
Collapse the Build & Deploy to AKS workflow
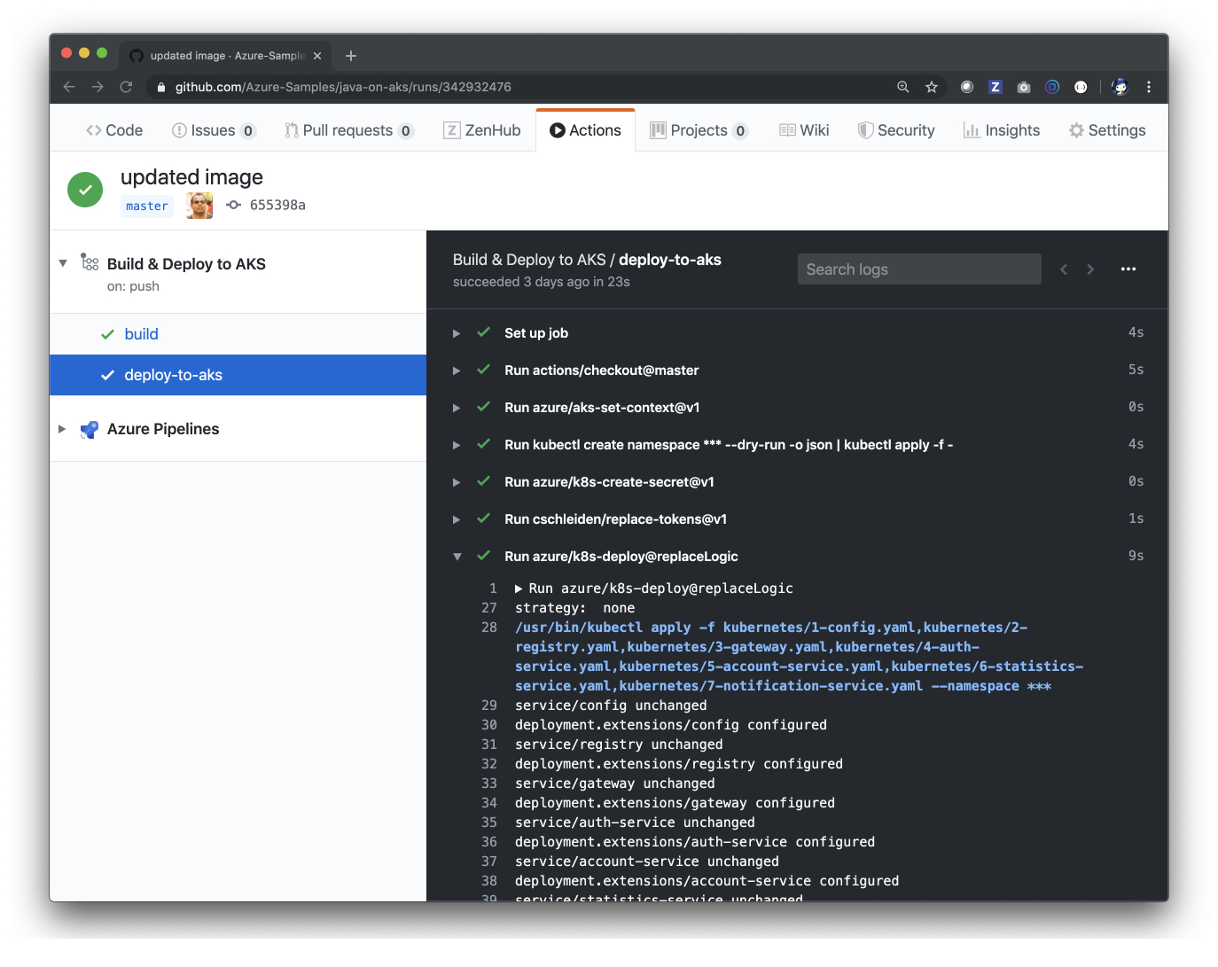[63, 263]
